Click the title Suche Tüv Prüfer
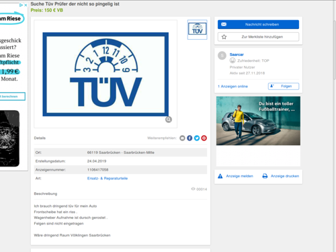Screen dimensions: 336x252 point(75,4)
